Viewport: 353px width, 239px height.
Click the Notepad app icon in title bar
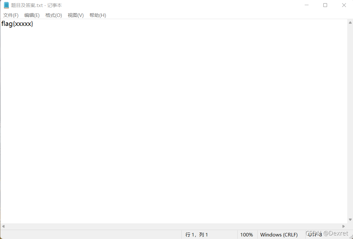click(6, 5)
